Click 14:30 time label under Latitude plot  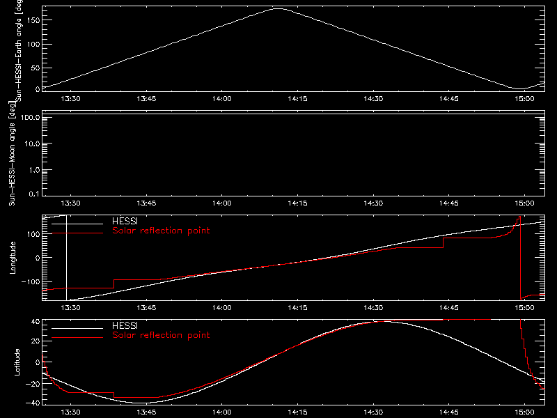pos(373,412)
